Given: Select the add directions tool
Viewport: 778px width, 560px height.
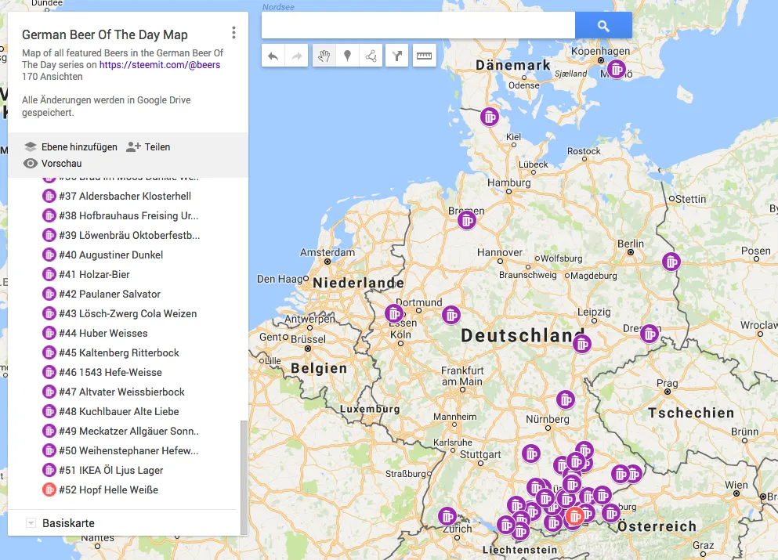Looking at the screenshot, I should click(397, 56).
